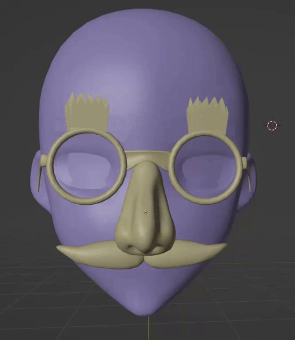Click the orange origin dot on the nose
Image resolution: width=295 pixels, height=340 pixels.
[x=146, y=214]
